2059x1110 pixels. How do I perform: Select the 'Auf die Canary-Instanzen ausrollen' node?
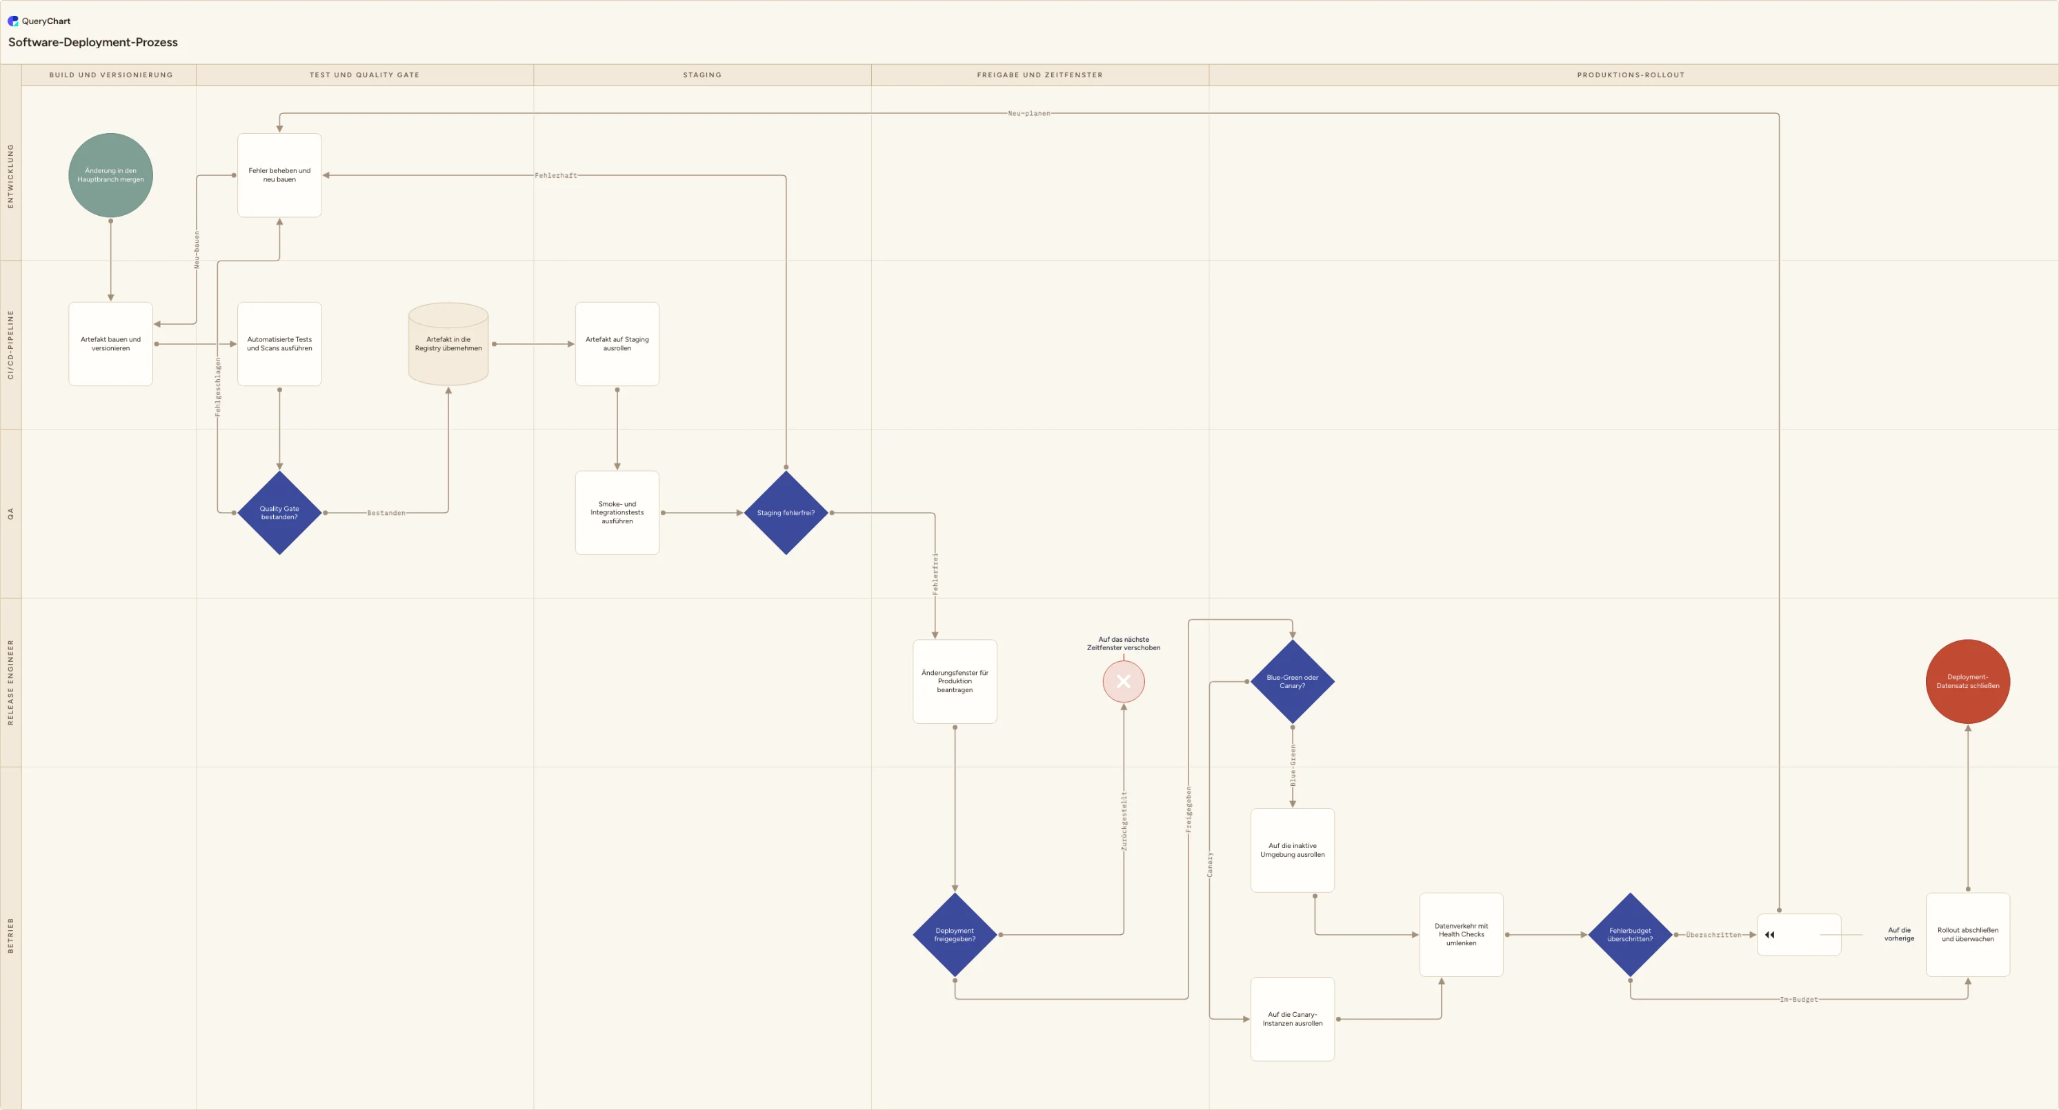pos(1292,1019)
